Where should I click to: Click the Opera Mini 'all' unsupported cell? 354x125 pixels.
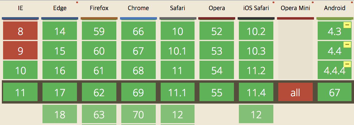tap(296, 92)
